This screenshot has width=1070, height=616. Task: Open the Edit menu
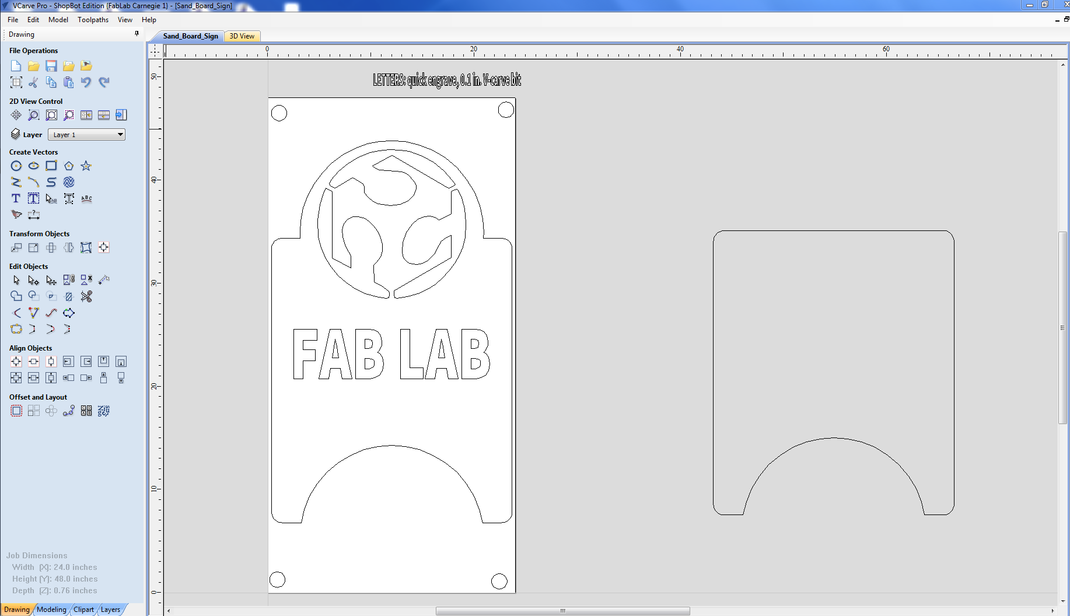(33, 19)
